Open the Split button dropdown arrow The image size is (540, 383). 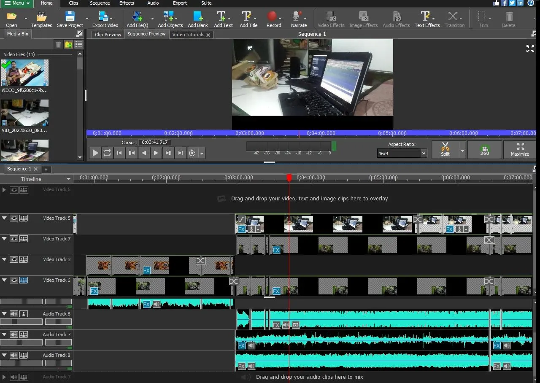click(462, 151)
